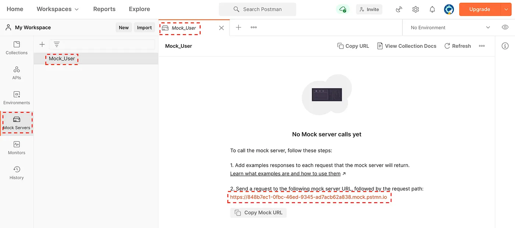Expand the Workspaces dropdown menu
This screenshot has width=515, height=228.
coord(58,9)
